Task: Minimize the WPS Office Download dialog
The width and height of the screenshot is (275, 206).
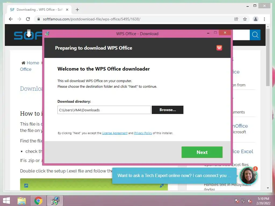Action: tap(208, 33)
